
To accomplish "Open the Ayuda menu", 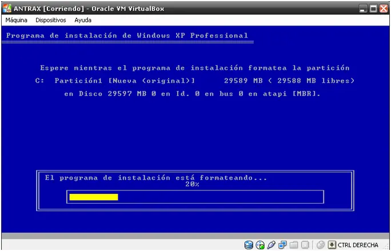I will 83,20.
